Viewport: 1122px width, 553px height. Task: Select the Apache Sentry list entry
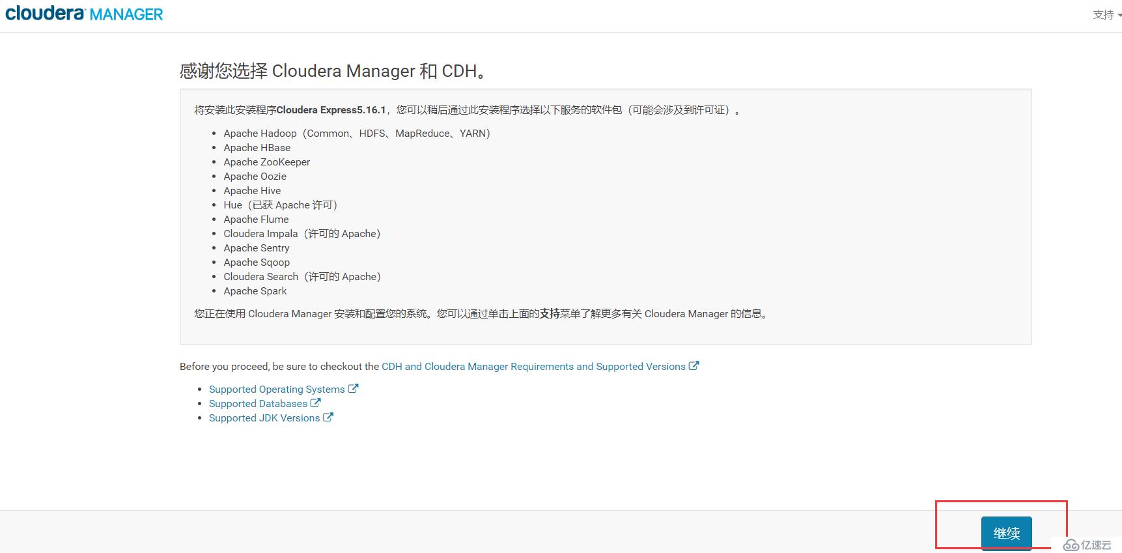click(257, 248)
